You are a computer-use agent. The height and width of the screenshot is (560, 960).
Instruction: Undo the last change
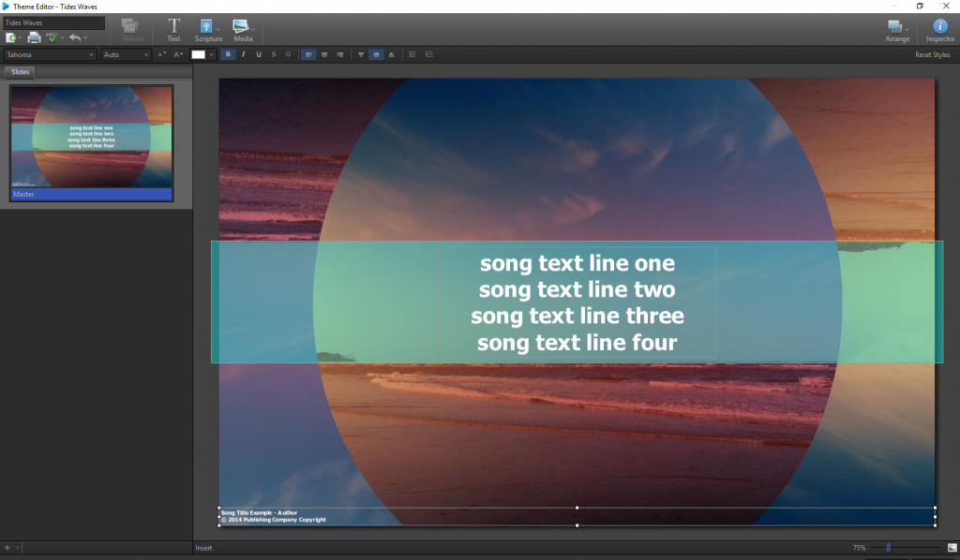[x=75, y=37]
